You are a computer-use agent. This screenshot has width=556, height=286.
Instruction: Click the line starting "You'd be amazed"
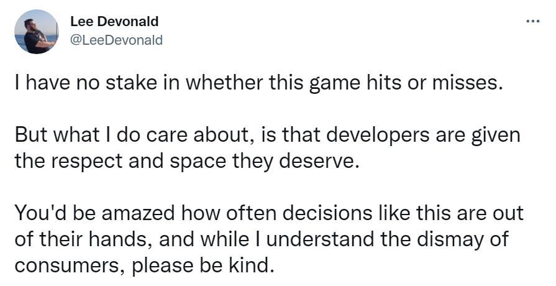click(x=269, y=213)
